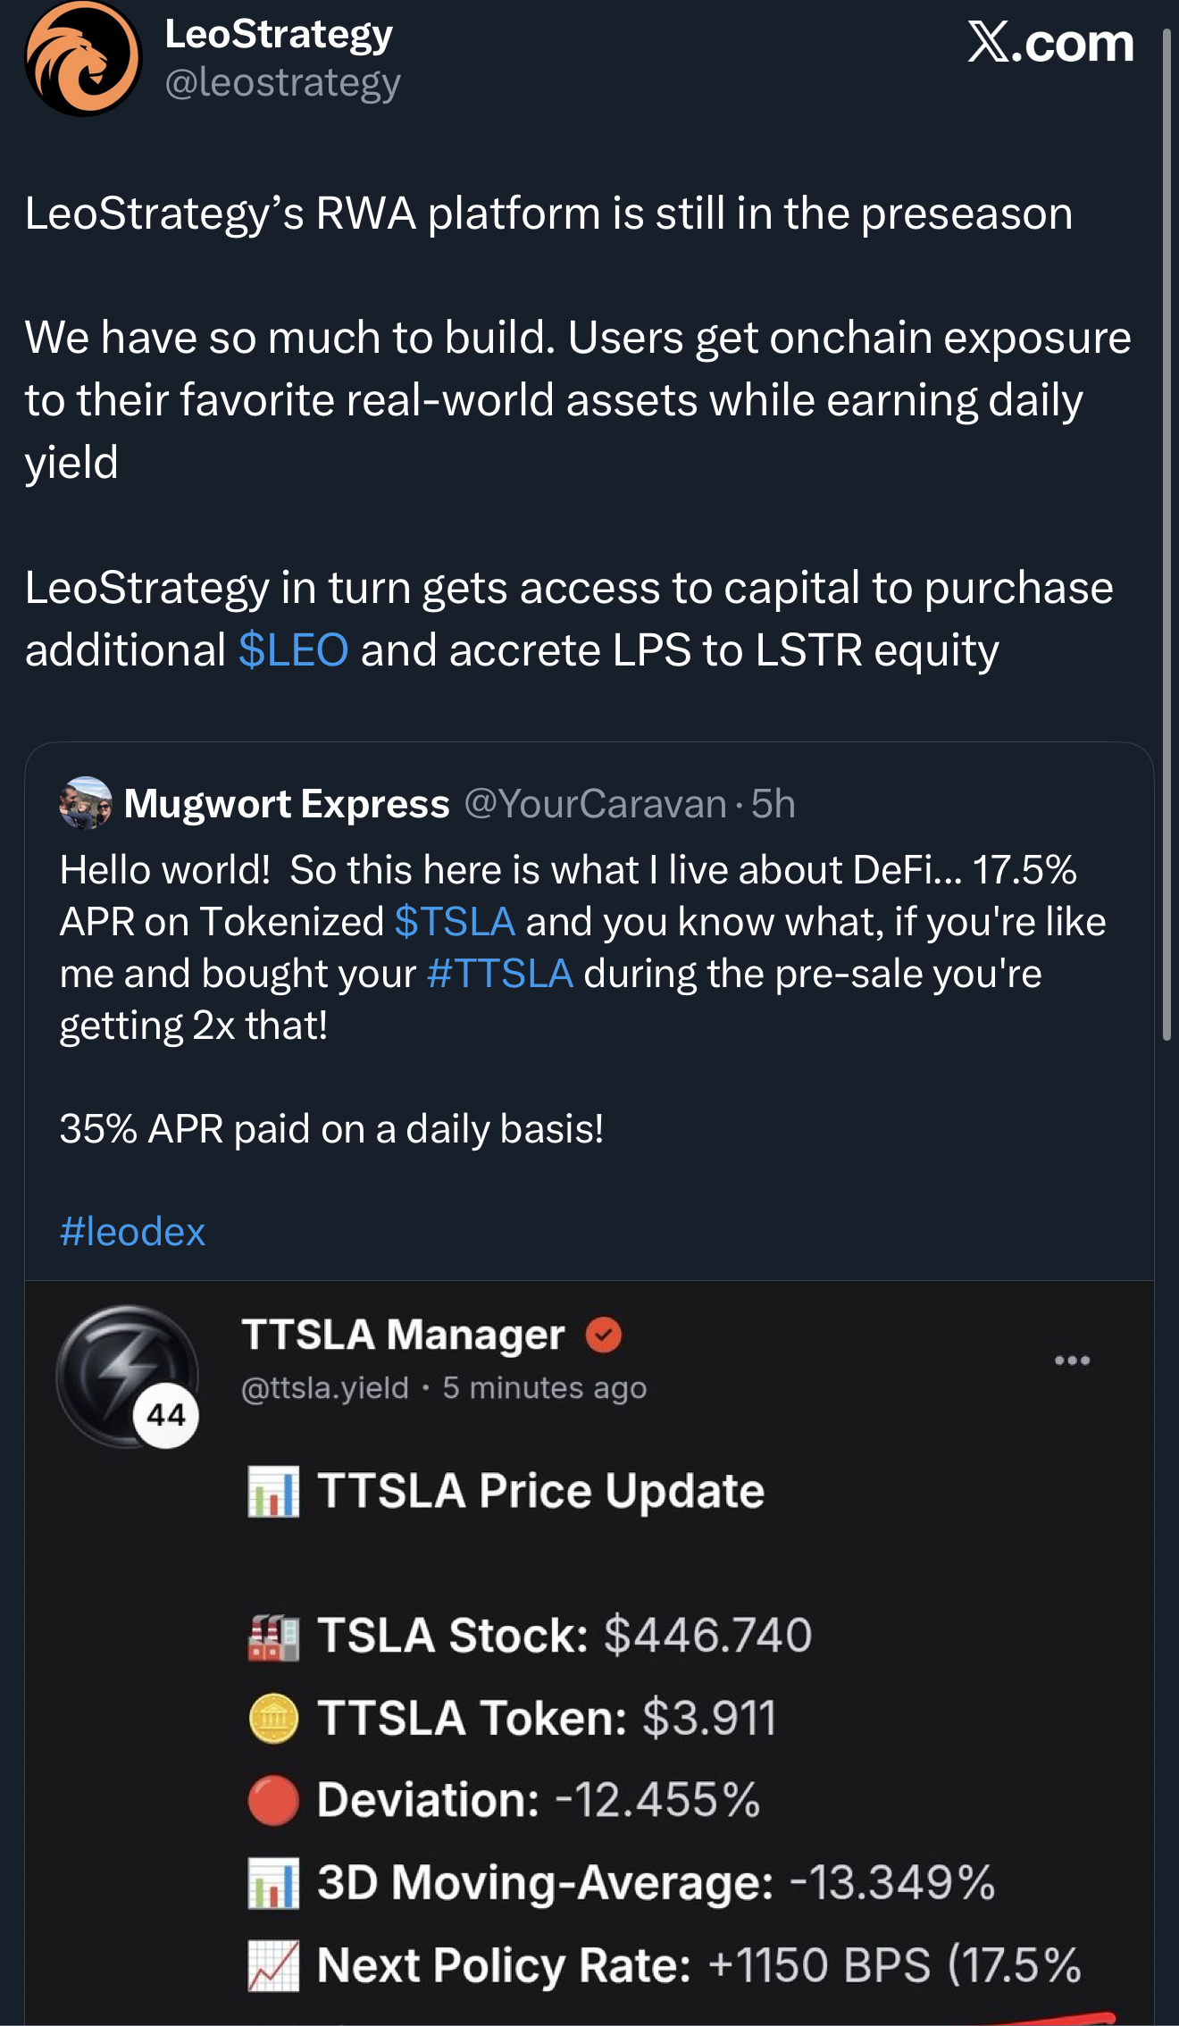
Task: Tap the 44 reputation badge on avatar
Action: 166,1415
